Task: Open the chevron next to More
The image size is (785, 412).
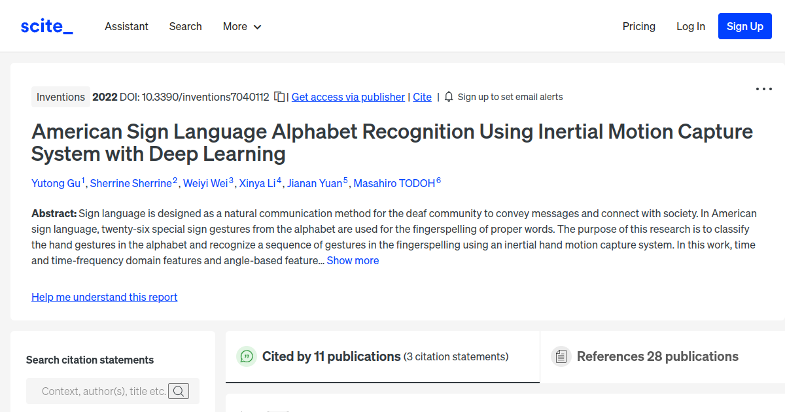Action: [256, 27]
